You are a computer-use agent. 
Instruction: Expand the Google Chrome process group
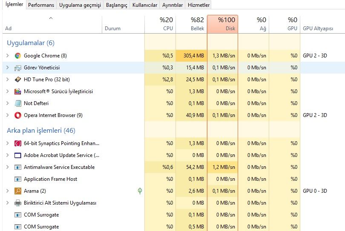pyautogui.click(x=8, y=56)
